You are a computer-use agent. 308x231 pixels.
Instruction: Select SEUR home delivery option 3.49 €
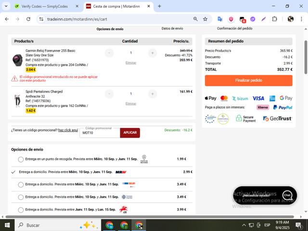click(x=21, y=185)
